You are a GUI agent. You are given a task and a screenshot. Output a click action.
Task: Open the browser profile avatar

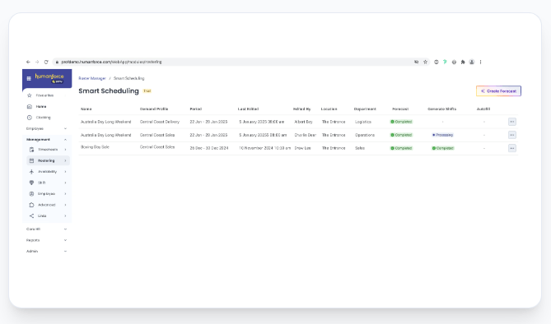472,62
